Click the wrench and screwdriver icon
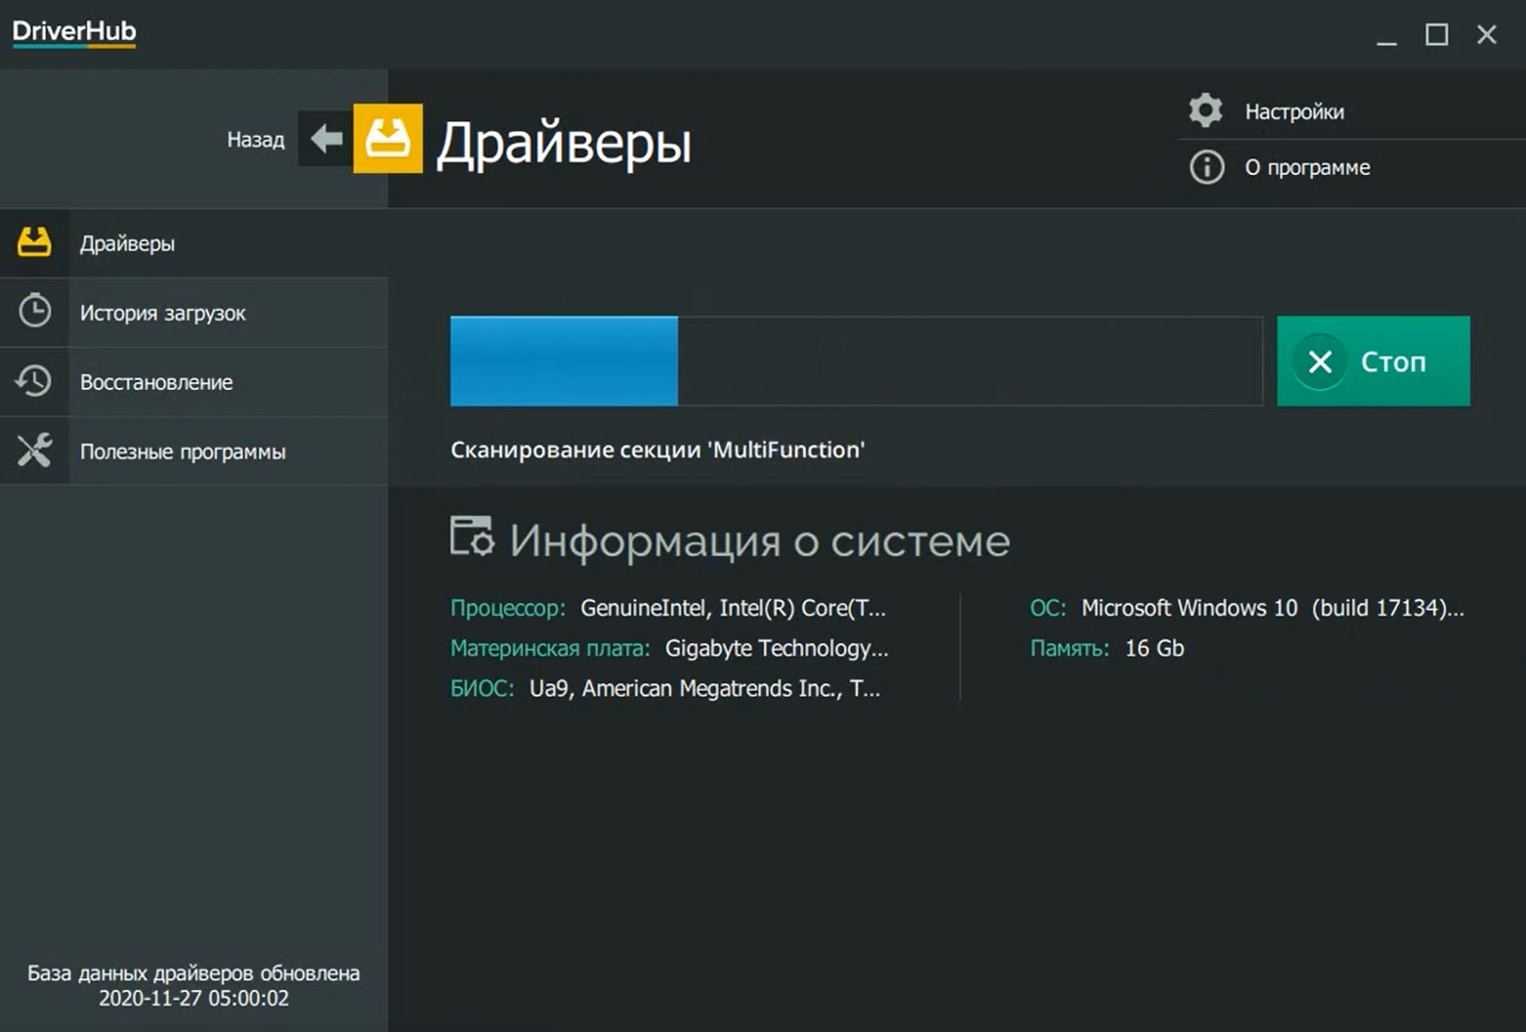 coord(34,450)
